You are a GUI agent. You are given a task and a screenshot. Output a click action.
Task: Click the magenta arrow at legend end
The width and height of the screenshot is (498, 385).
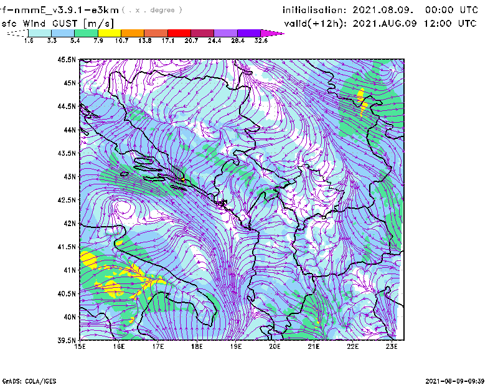click(x=273, y=33)
